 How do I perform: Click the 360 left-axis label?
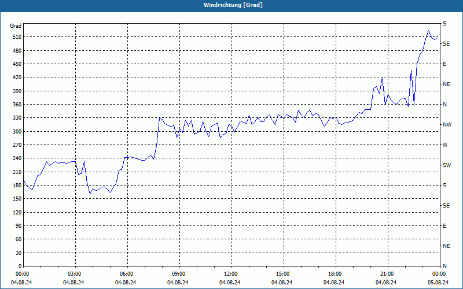tap(17, 105)
